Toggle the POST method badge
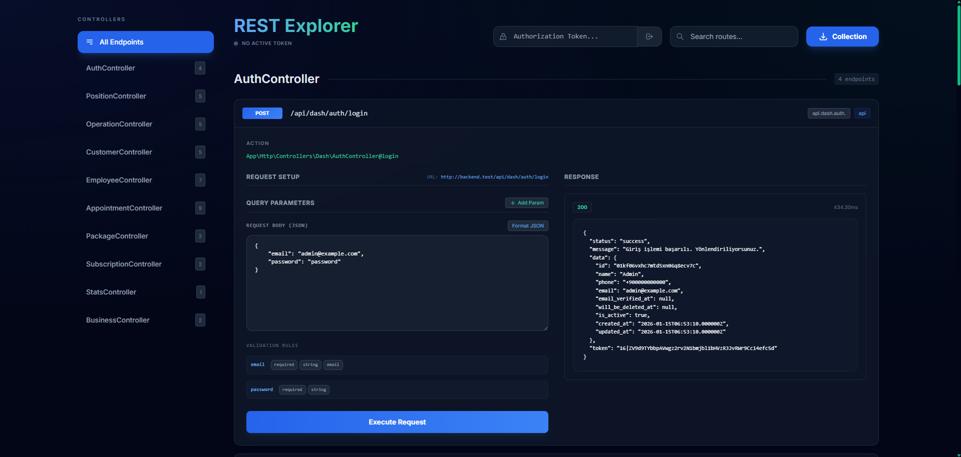 point(262,113)
